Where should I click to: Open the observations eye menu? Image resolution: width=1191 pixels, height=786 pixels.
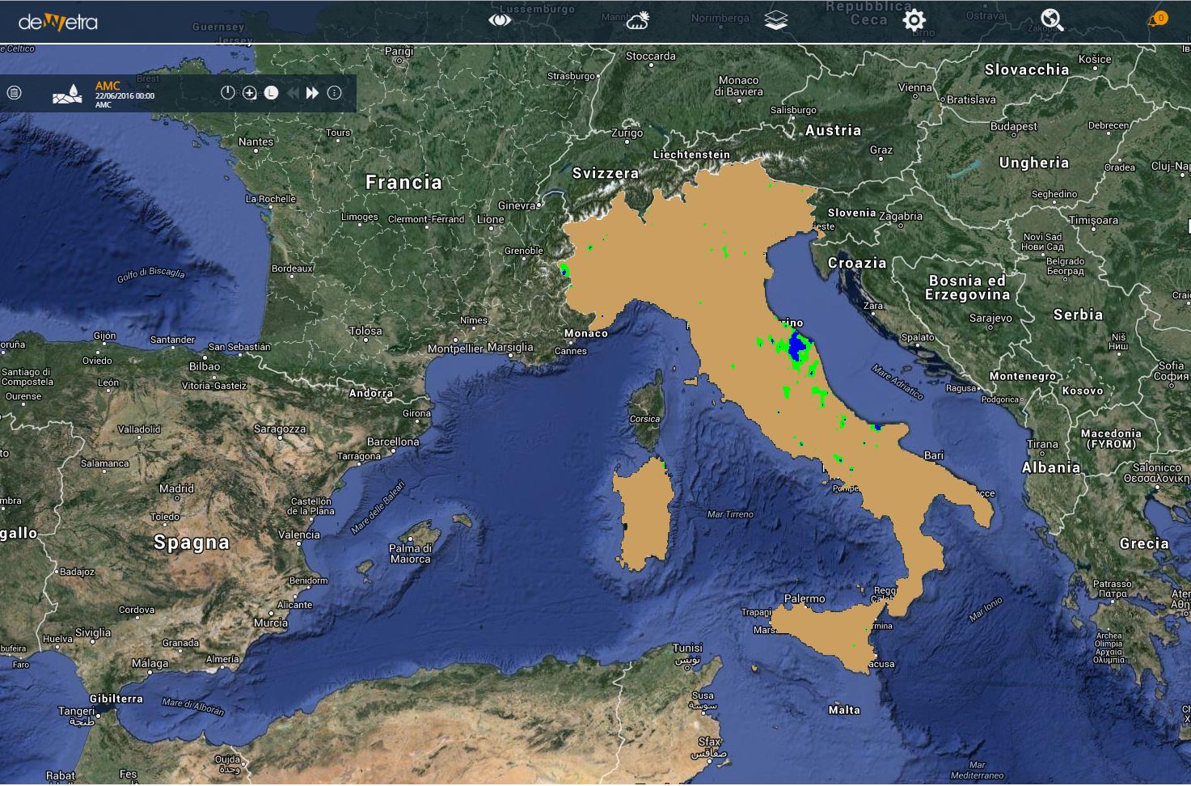click(500, 20)
